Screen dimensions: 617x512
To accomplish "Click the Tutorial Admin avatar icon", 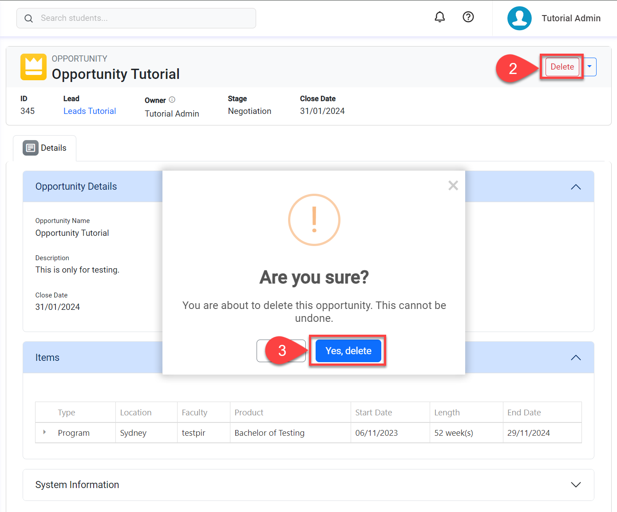I will click(x=519, y=18).
